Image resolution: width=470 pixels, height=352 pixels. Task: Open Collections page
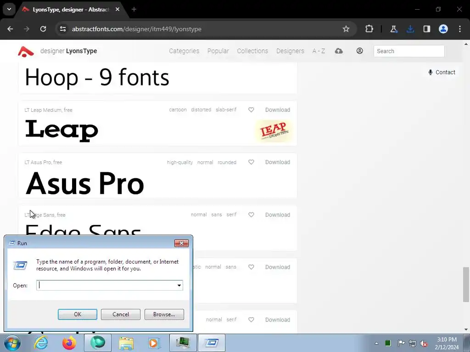point(253,51)
